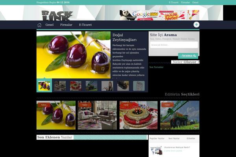Click the Son Eklenen Yazılar heading
Image resolution: width=236 pixels, height=157 pixels.
55,137
